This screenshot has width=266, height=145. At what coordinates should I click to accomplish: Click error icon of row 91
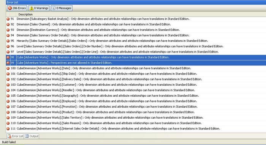click(x=8, y=19)
